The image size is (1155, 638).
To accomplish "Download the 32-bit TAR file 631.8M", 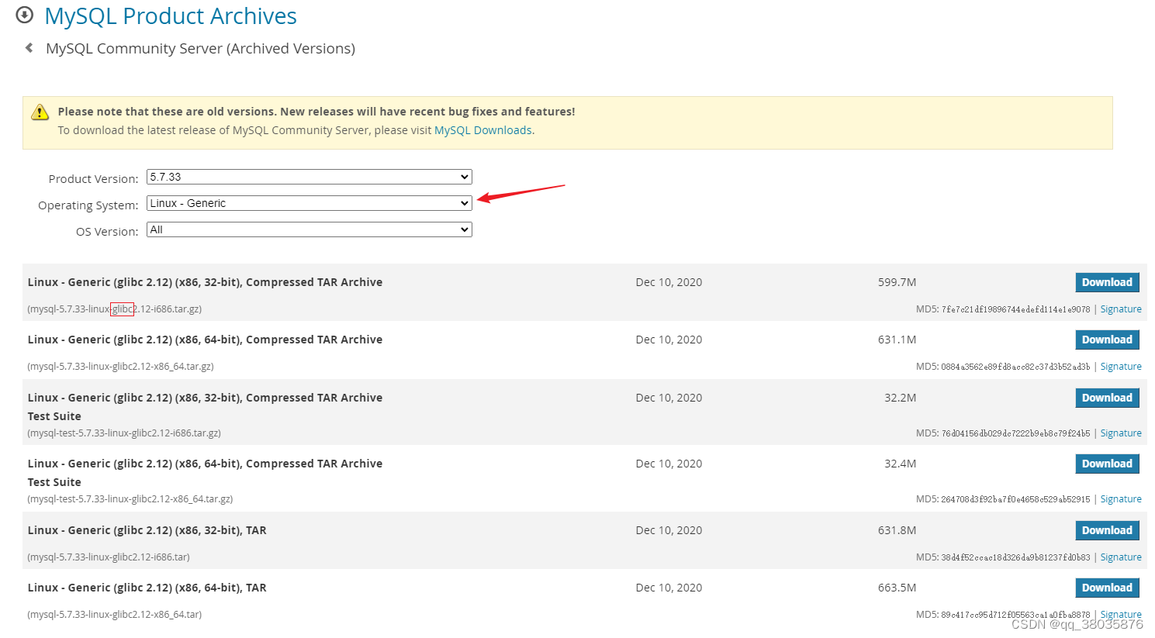I will click(x=1106, y=530).
